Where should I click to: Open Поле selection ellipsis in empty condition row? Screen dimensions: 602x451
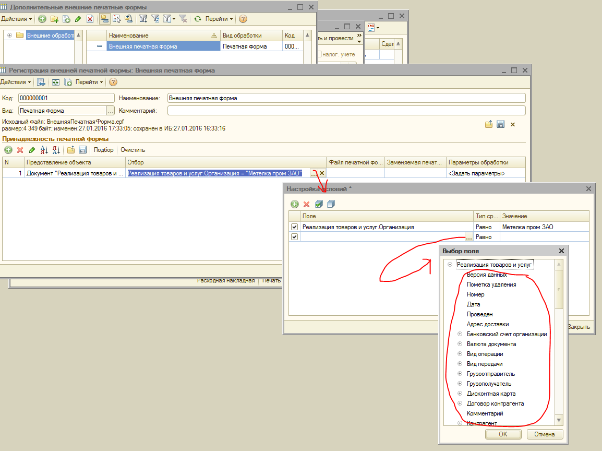(x=469, y=237)
